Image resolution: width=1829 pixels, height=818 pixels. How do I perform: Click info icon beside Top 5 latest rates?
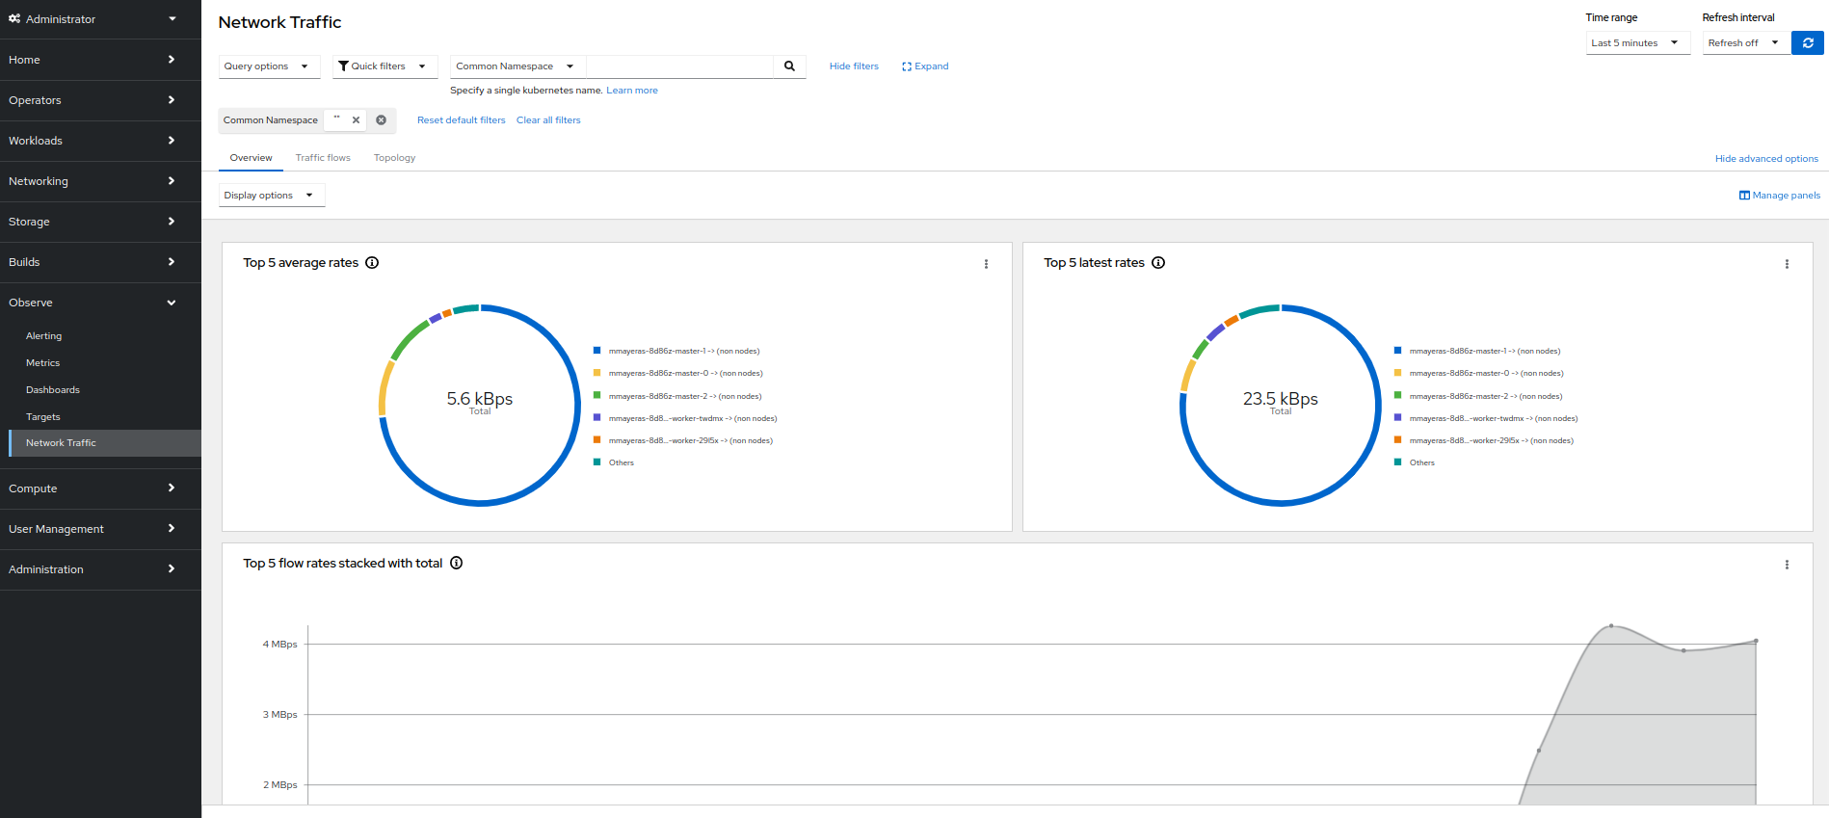pyautogui.click(x=1158, y=263)
